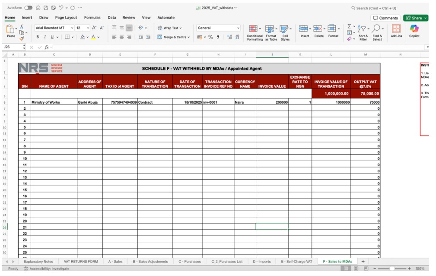Click the Share button
Image resolution: width=436 pixels, height=276 pixels.
[x=415, y=18]
